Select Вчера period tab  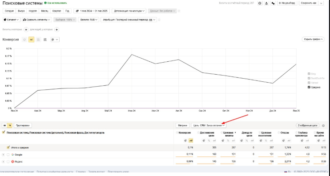coord(21,11)
